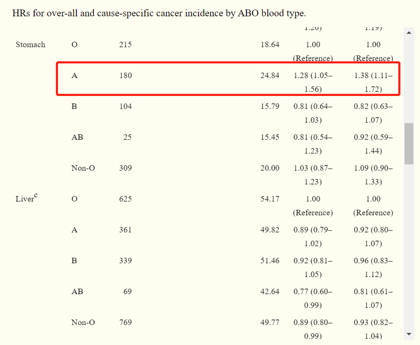This screenshot has width=420, height=345.
Task: Select the Stomach row label
Action: (30, 45)
